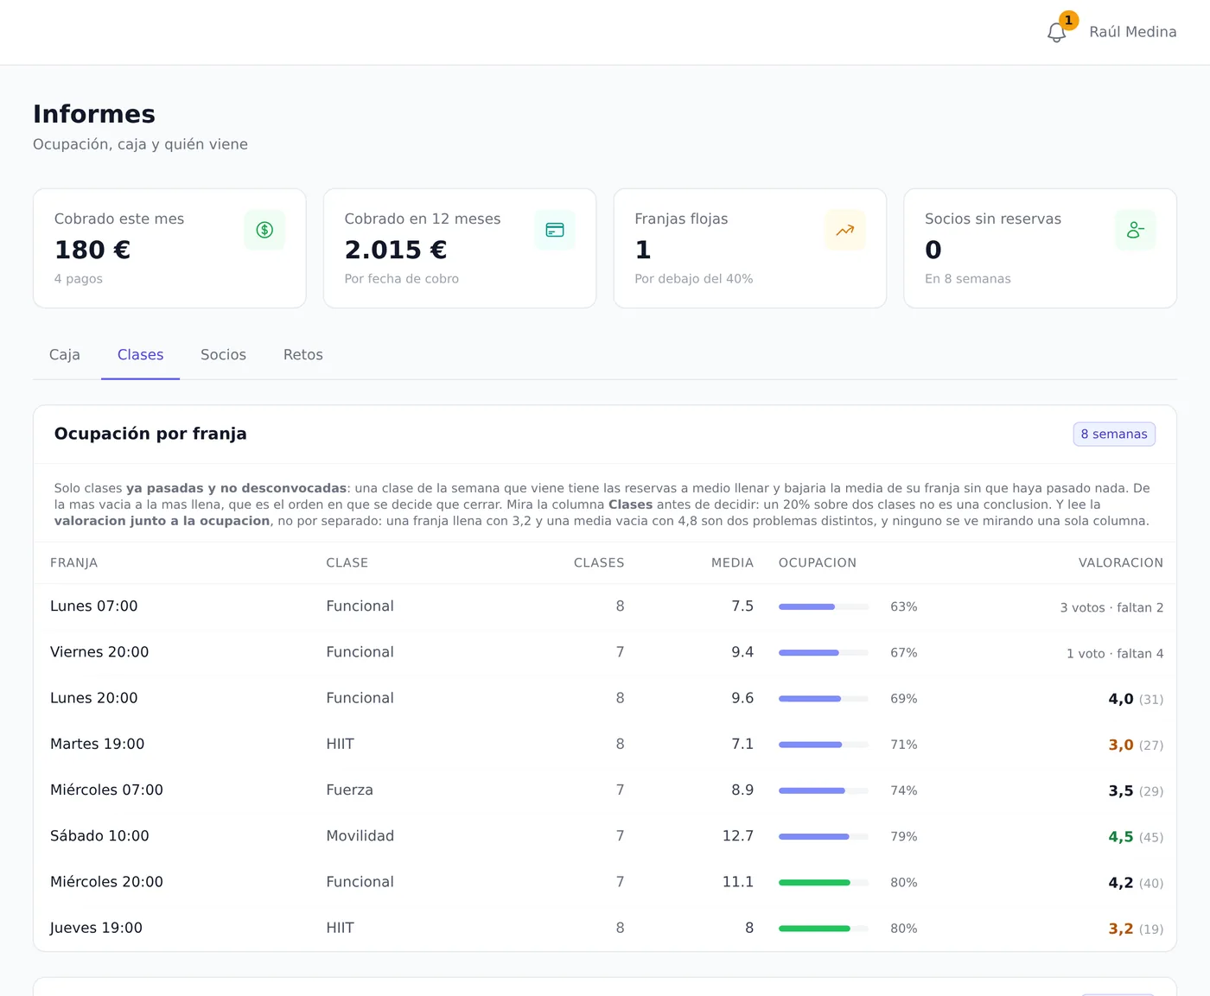Click the Jueves 19:00 franja cell

(x=96, y=928)
